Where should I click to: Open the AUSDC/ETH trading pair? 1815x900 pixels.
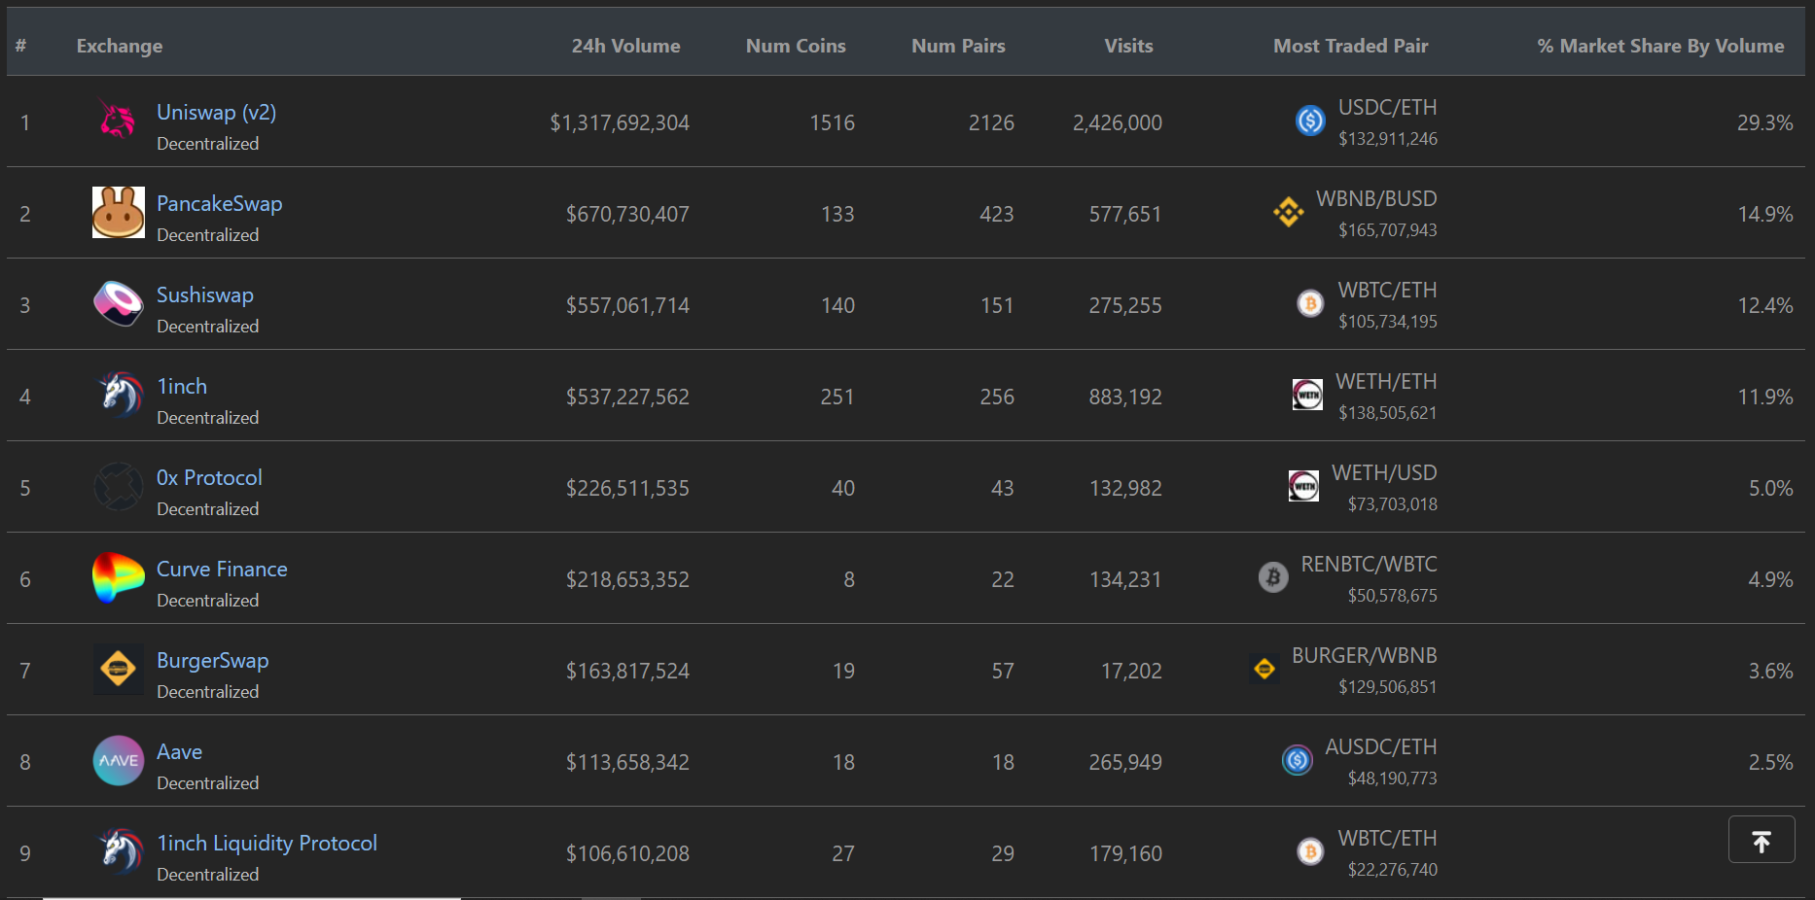pos(1380,746)
